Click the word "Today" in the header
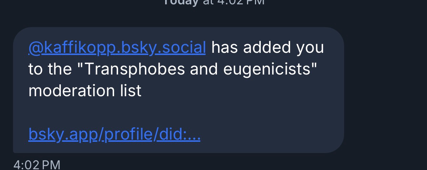 tap(180, 2)
